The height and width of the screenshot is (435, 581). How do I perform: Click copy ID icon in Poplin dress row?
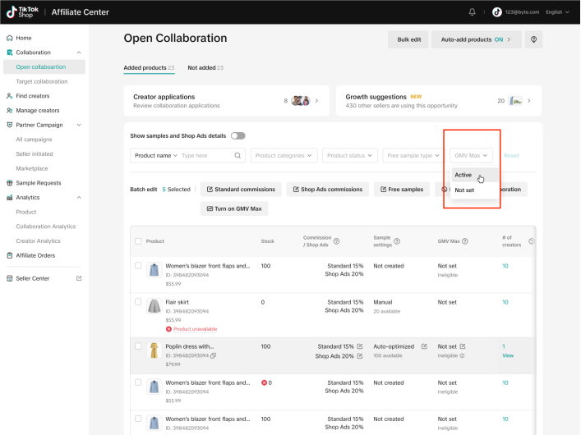click(x=213, y=355)
